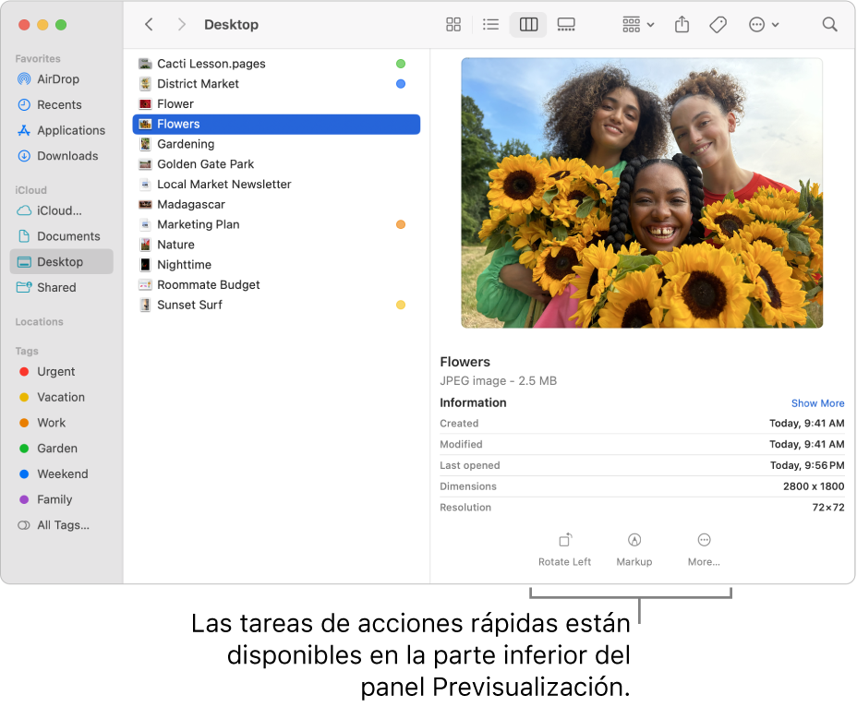The width and height of the screenshot is (857, 707).
Task: Filter by the orange Work tag
Action: (x=51, y=424)
